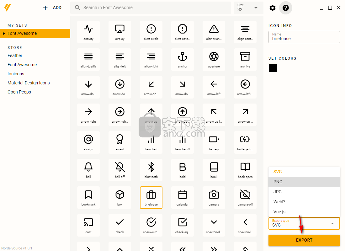Image resolution: width=345 pixels, height=251 pixels.
Task: Click the Norde Source logo
Action: coord(8,8)
